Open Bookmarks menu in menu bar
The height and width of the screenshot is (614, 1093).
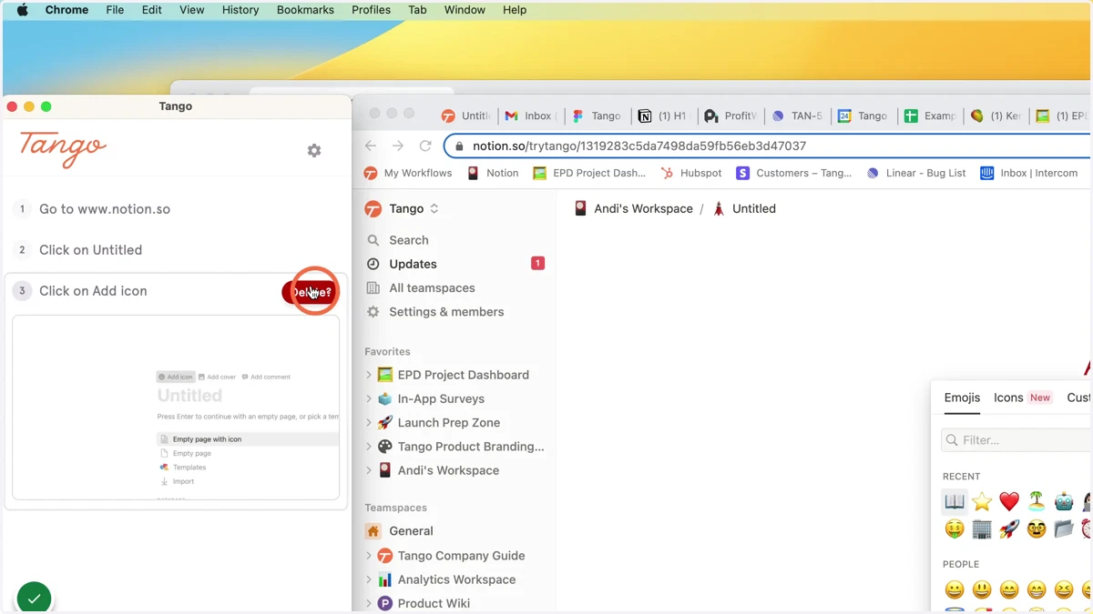point(305,10)
